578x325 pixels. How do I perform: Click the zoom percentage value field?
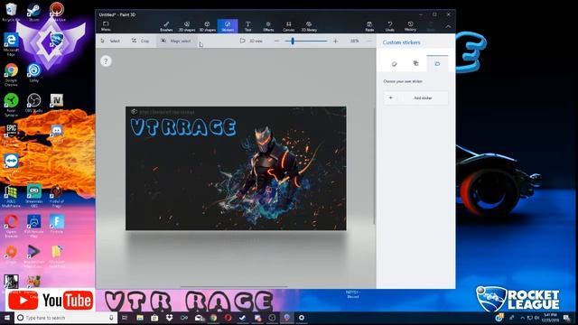click(354, 42)
